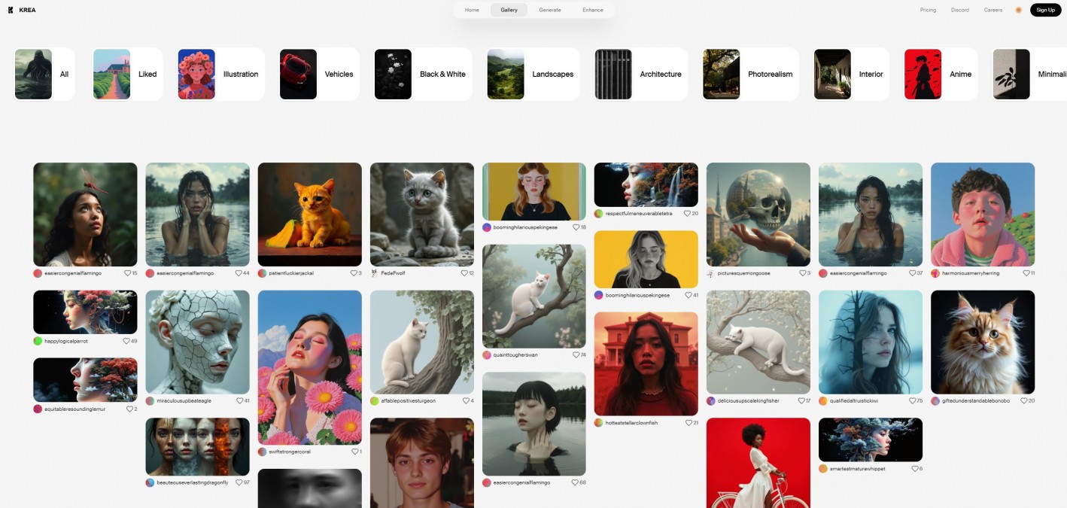Open the Home tab

click(x=472, y=10)
